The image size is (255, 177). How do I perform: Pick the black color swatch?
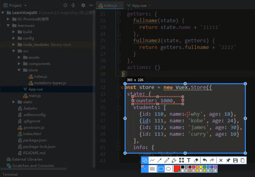coord(183,167)
